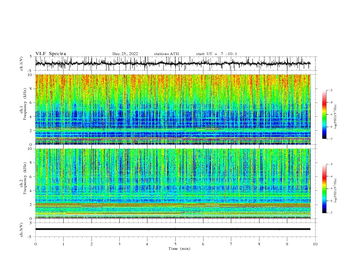Image resolution: width=355 pixels, height=274 pixels.
Task: Click the lower PSD color scale bar
Action: pos(324,188)
